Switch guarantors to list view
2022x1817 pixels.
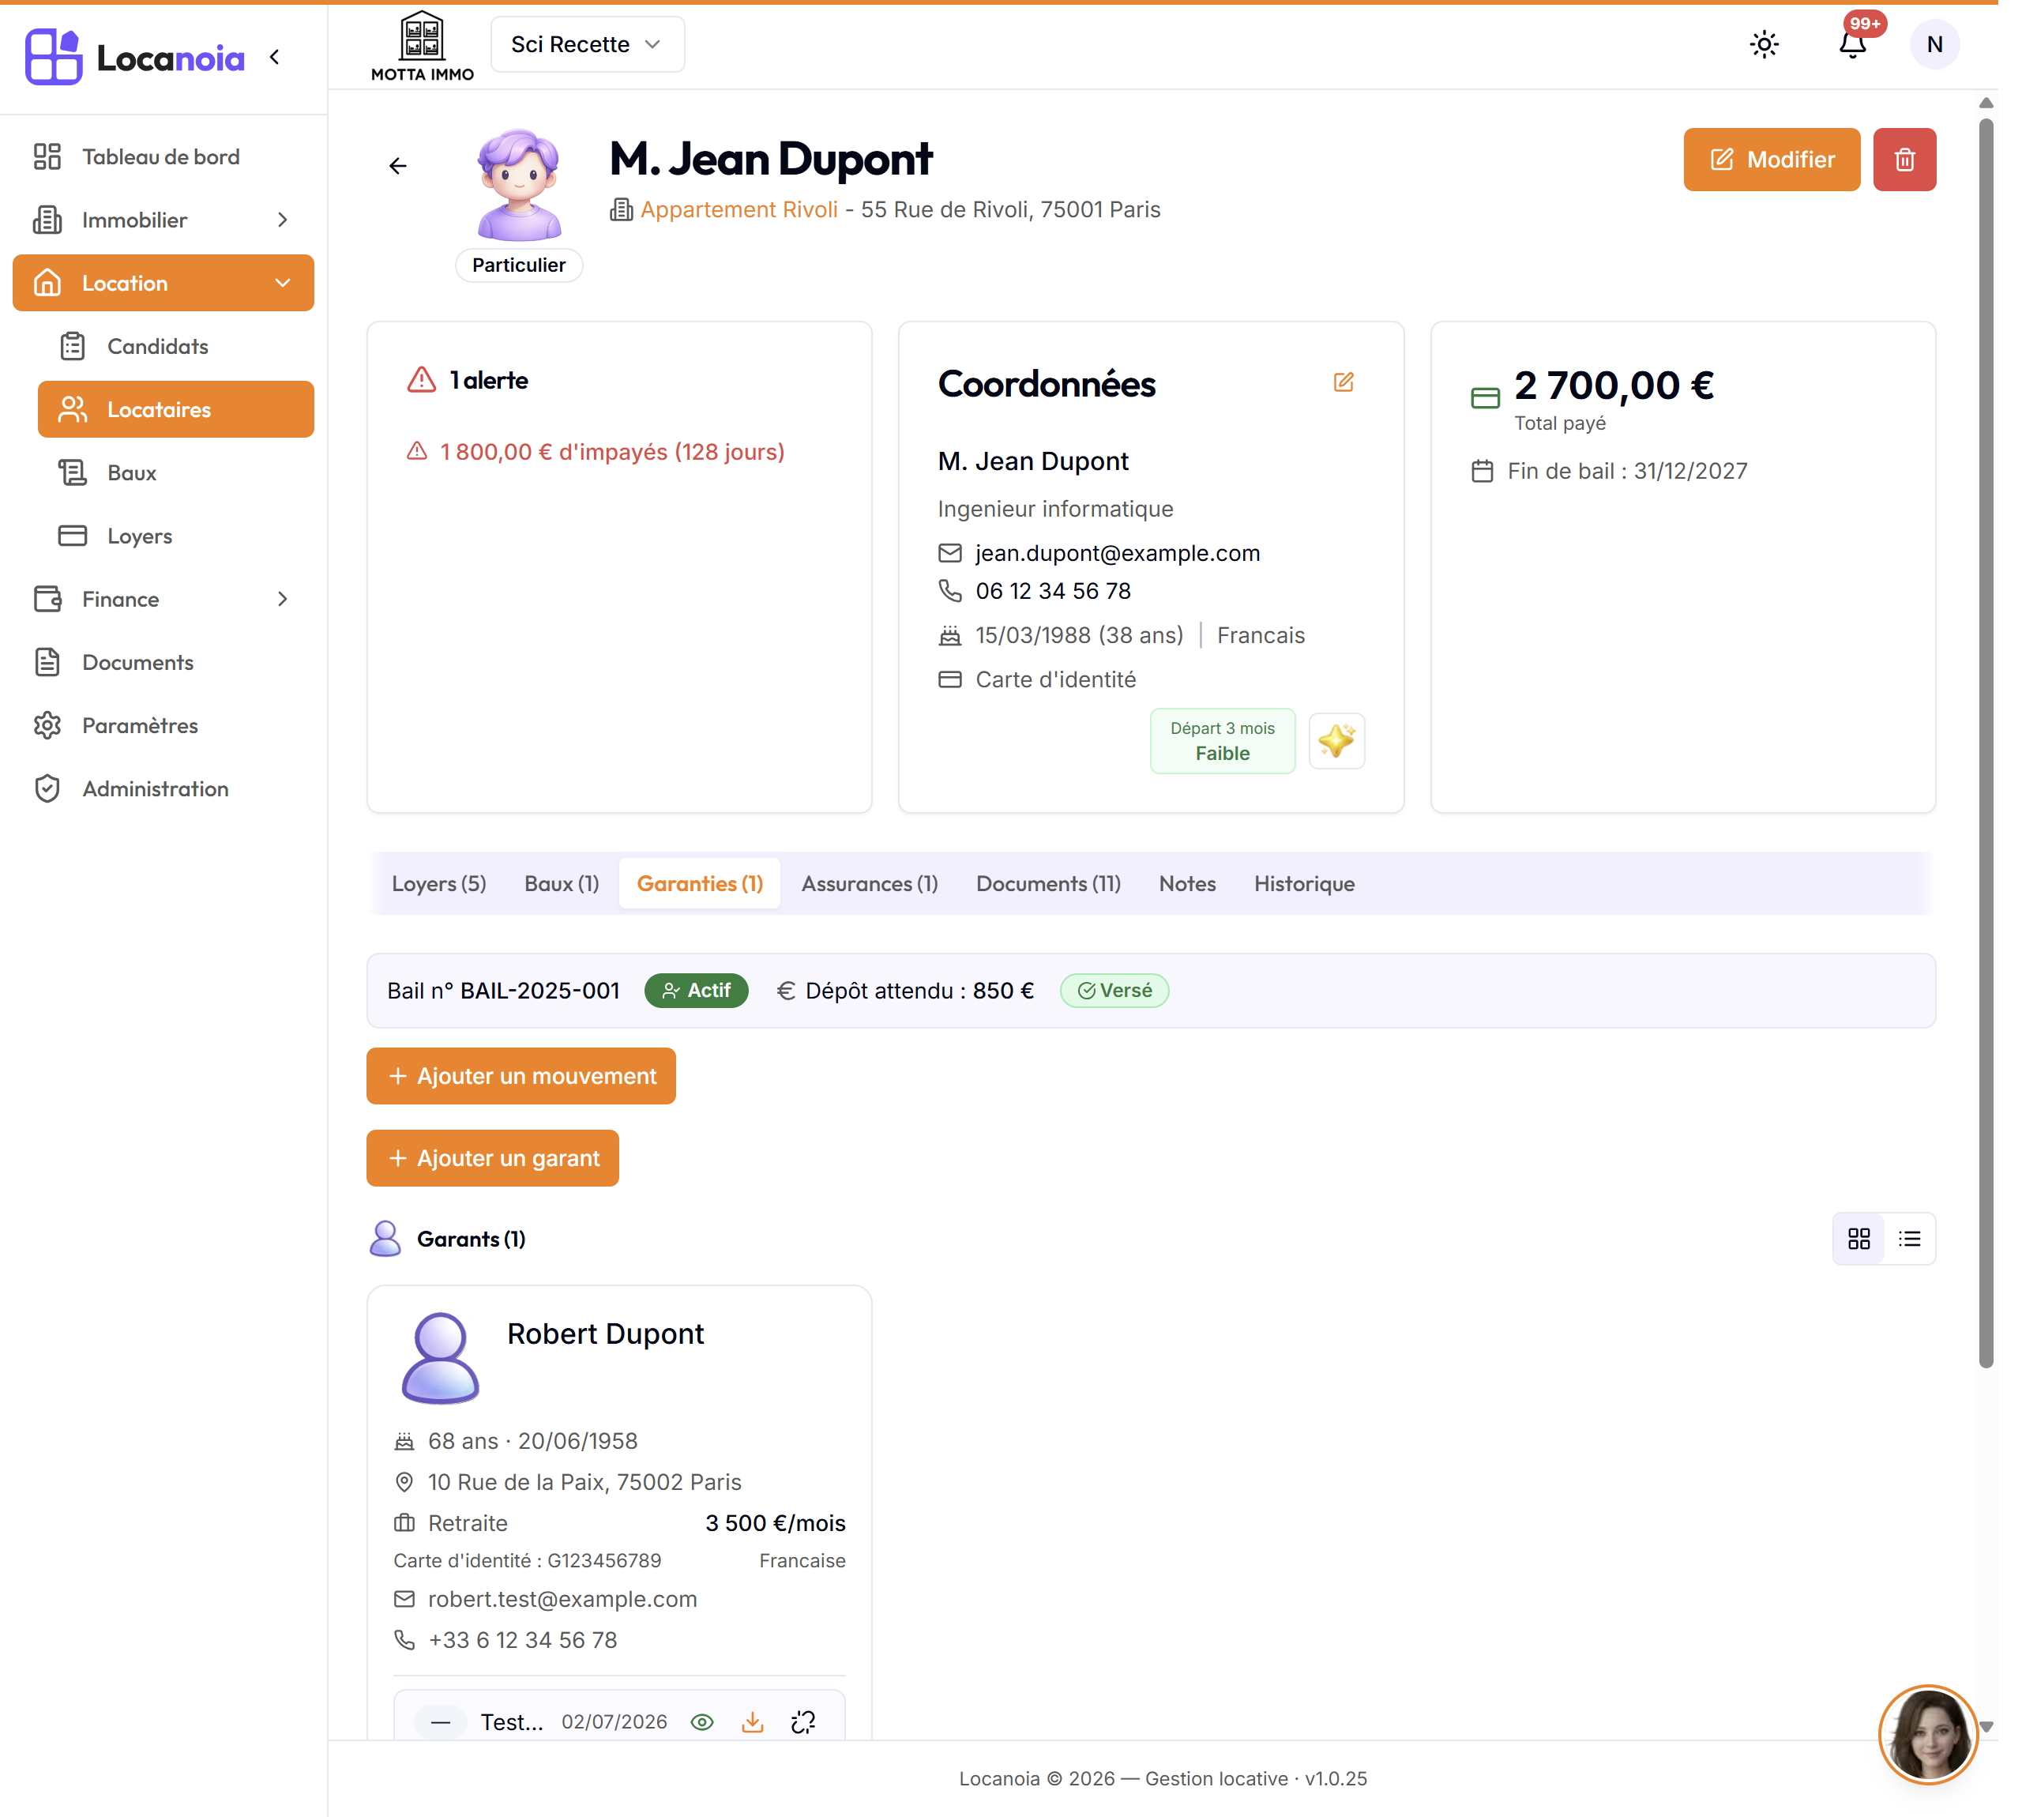1909,1239
